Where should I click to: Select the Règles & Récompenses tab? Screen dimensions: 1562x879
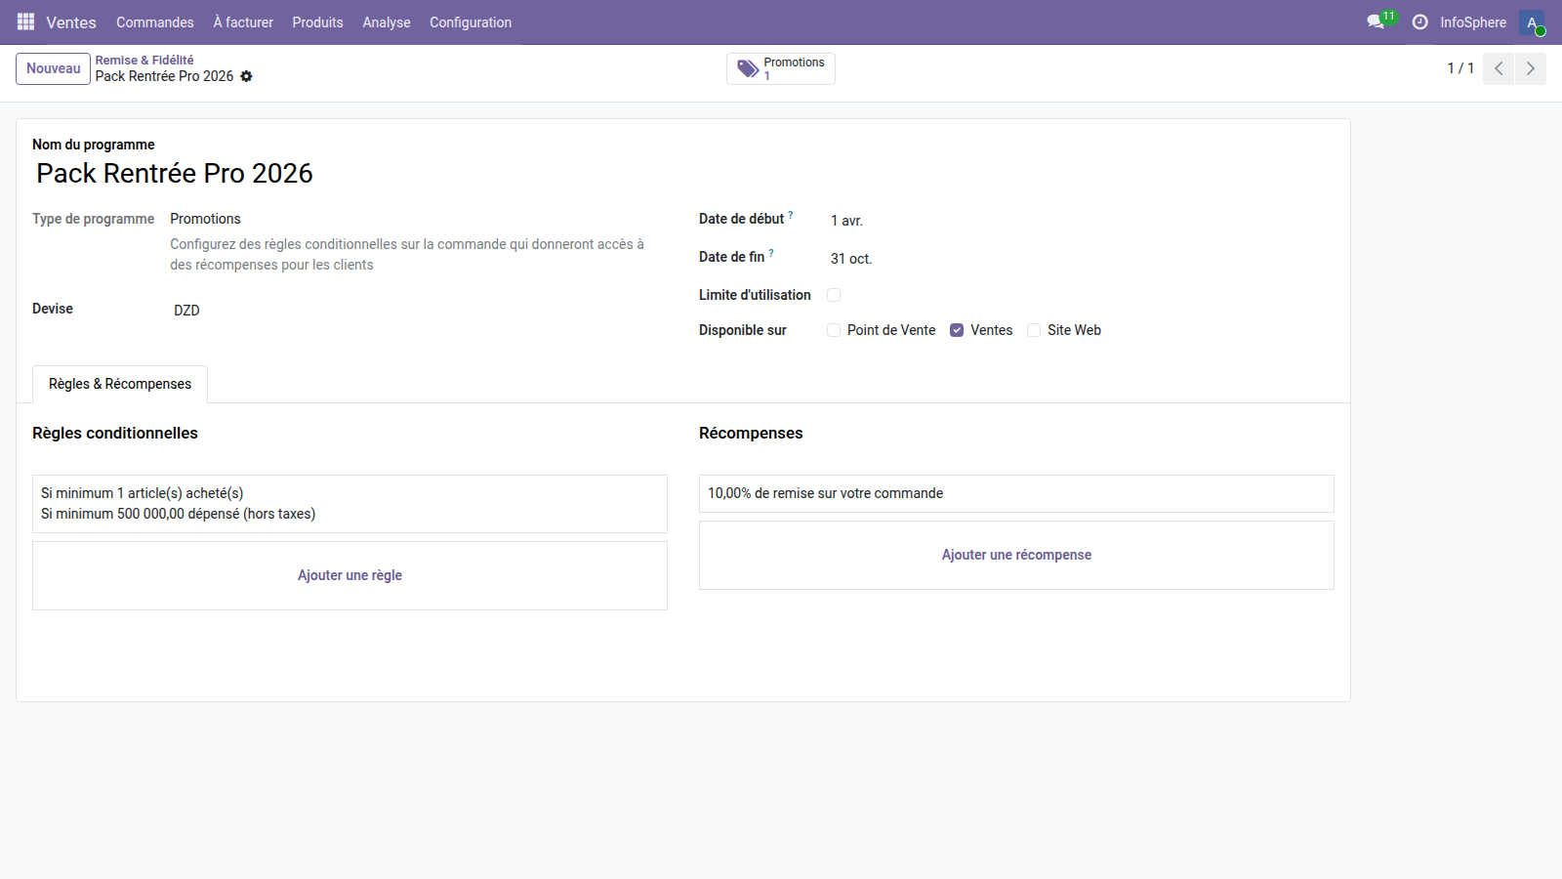tap(119, 384)
